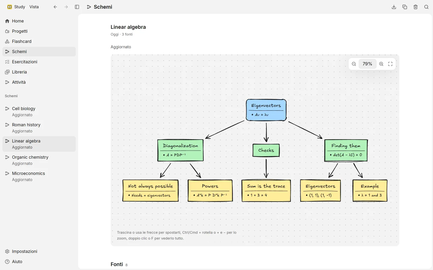Click the 79% zoom level button
The image size is (433, 270).
(367, 64)
